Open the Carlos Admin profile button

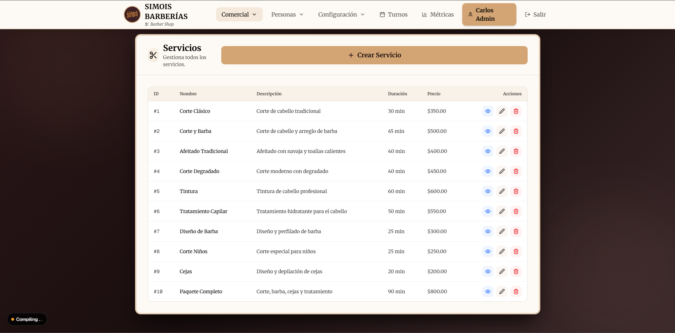[x=489, y=14]
